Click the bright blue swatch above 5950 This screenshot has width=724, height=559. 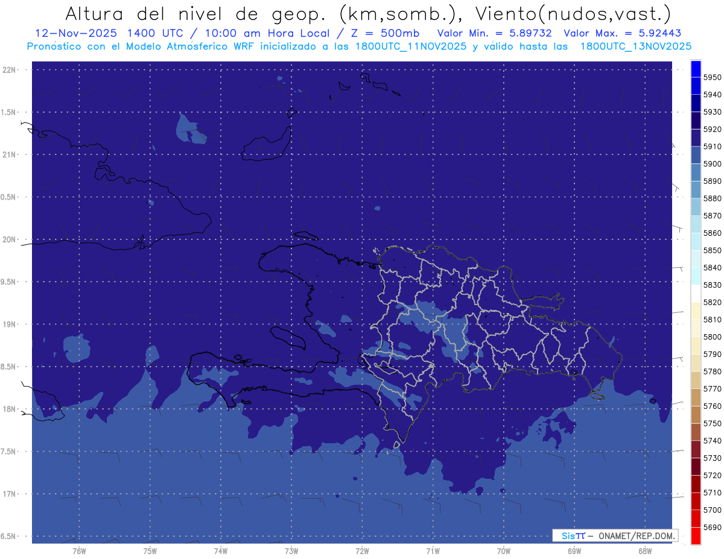(696, 69)
